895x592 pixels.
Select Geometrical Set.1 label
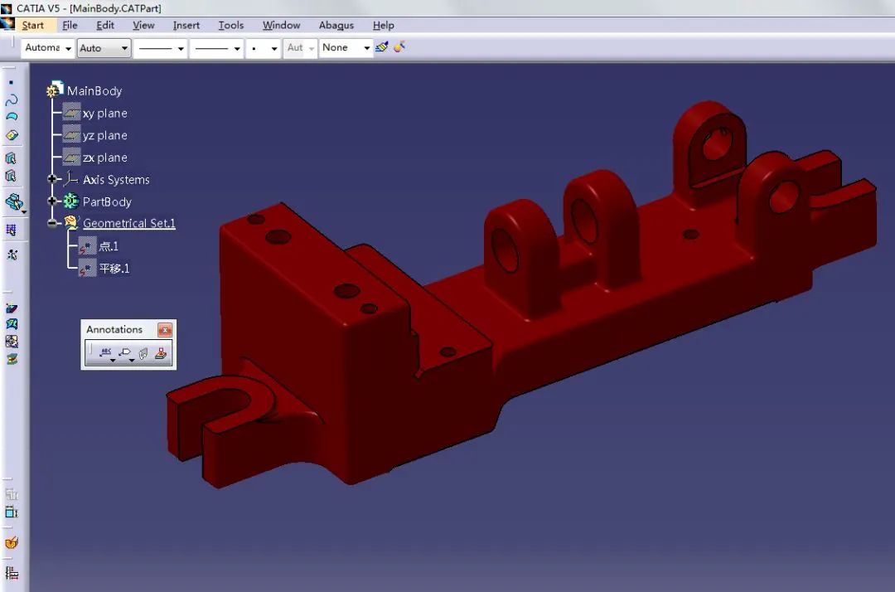[x=129, y=223]
